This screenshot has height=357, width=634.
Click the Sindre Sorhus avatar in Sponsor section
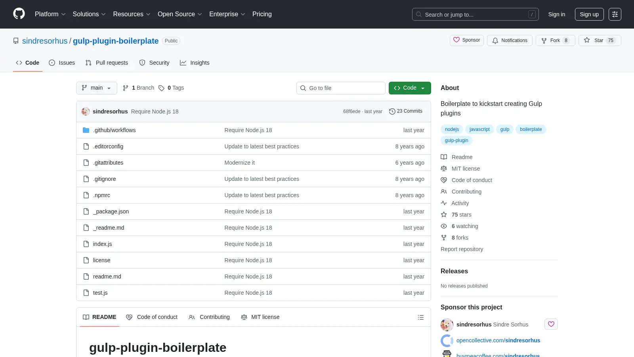tap(447, 324)
